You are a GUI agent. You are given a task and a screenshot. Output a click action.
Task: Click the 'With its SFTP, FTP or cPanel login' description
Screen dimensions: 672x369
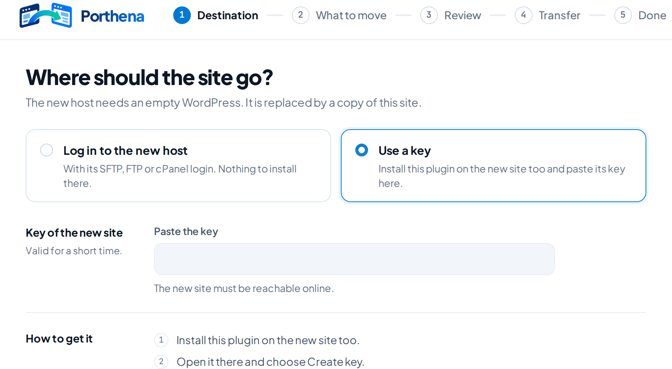pos(180,176)
